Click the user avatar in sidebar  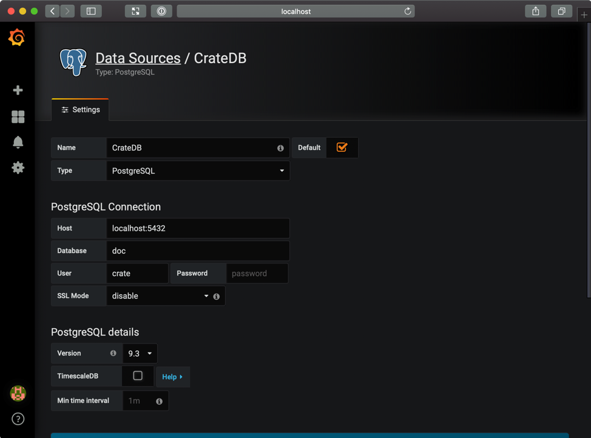point(18,393)
